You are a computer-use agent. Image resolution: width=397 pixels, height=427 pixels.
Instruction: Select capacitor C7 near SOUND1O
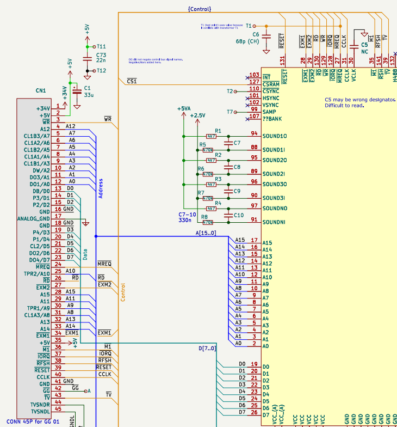point(228,143)
